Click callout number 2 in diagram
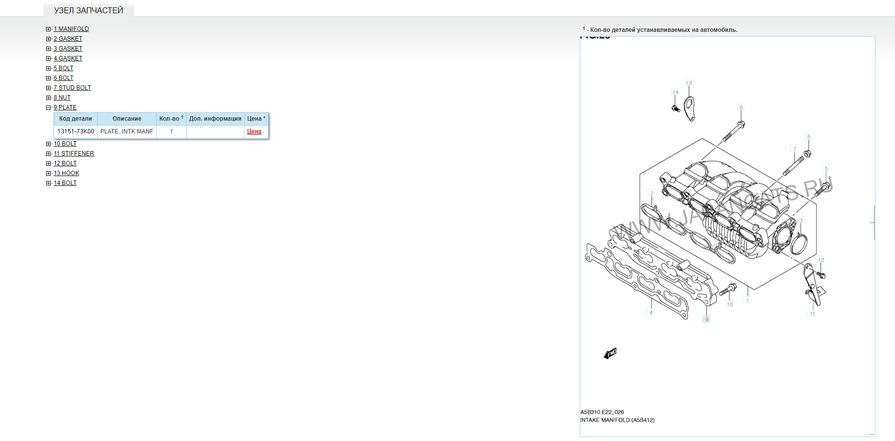This screenshot has width=895, height=441. click(651, 193)
